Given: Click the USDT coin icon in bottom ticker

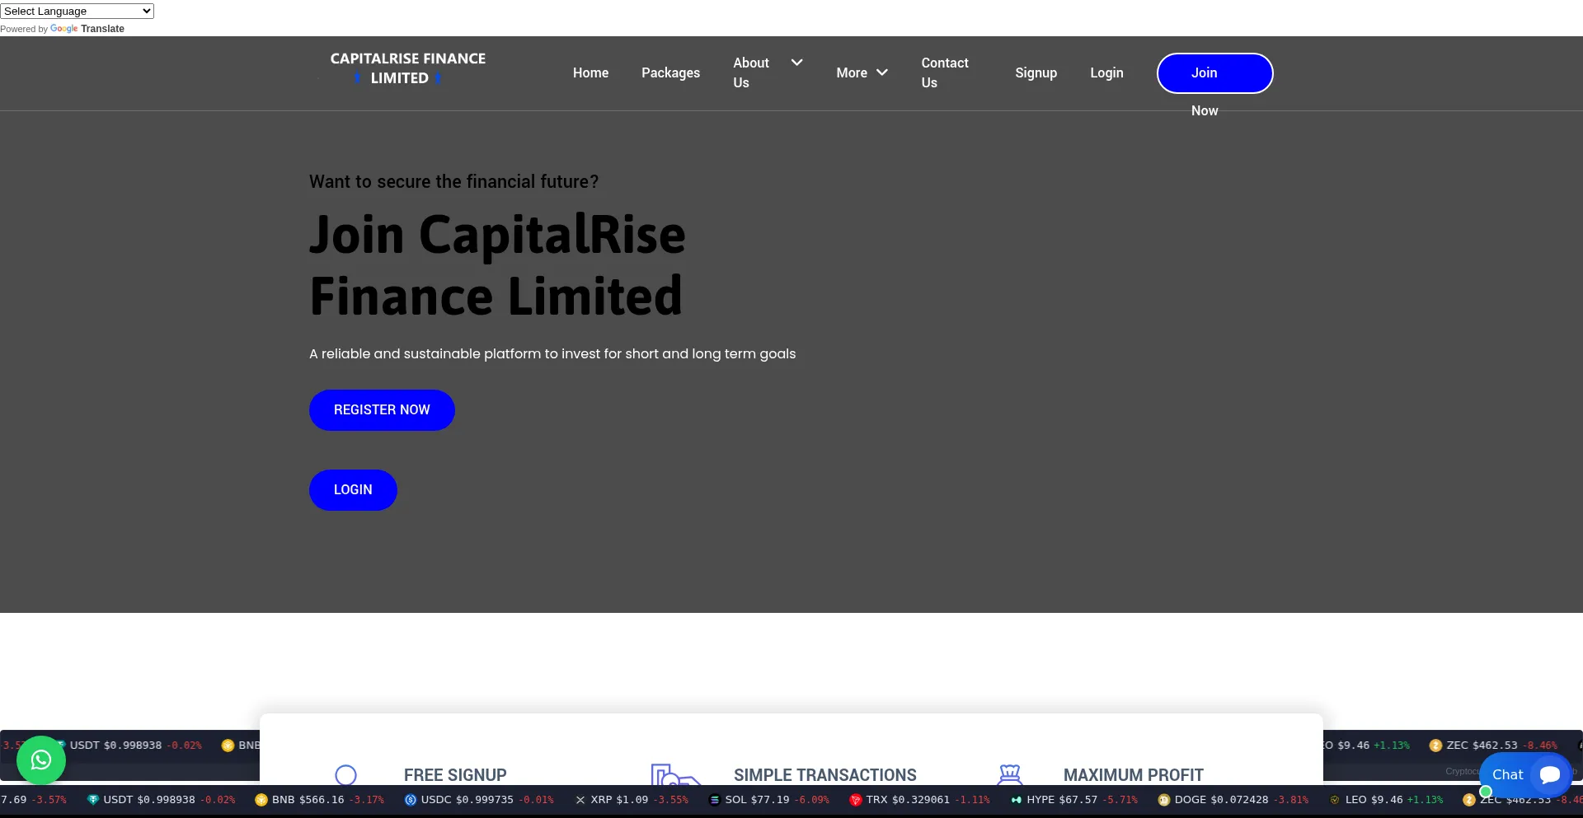Looking at the screenshot, I should (x=93, y=799).
